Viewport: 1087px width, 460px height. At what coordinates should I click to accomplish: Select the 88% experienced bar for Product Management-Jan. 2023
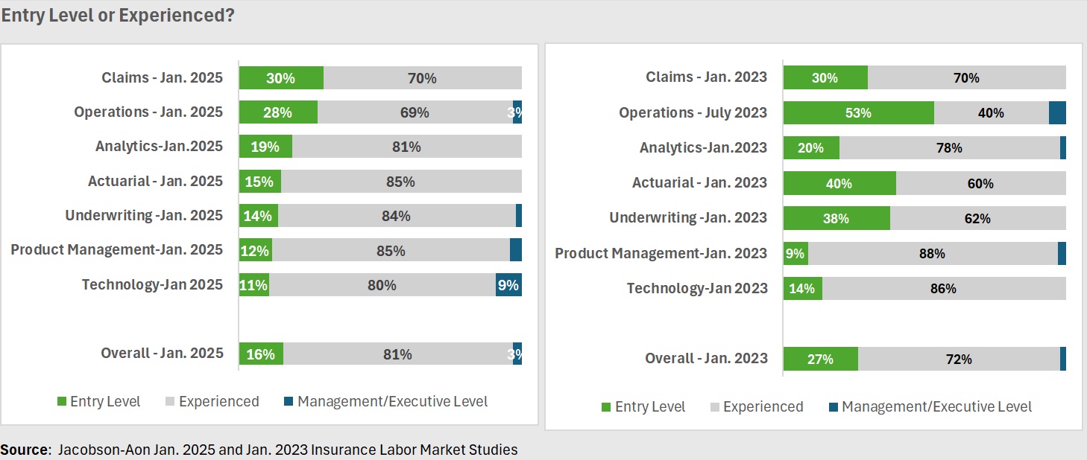pyautogui.click(x=932, y=253)
